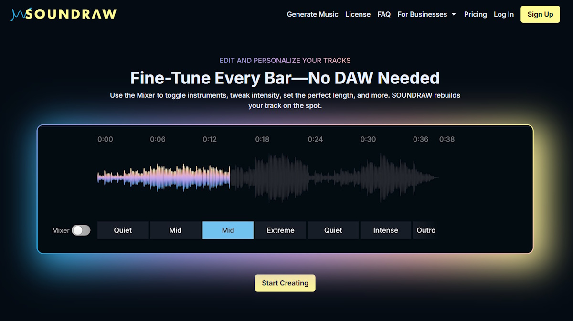The width and height of the screenshot is (573, 321).
Task: Toggle the Mixer switch on
Action: pyautogui.click(x=81, y=230)
